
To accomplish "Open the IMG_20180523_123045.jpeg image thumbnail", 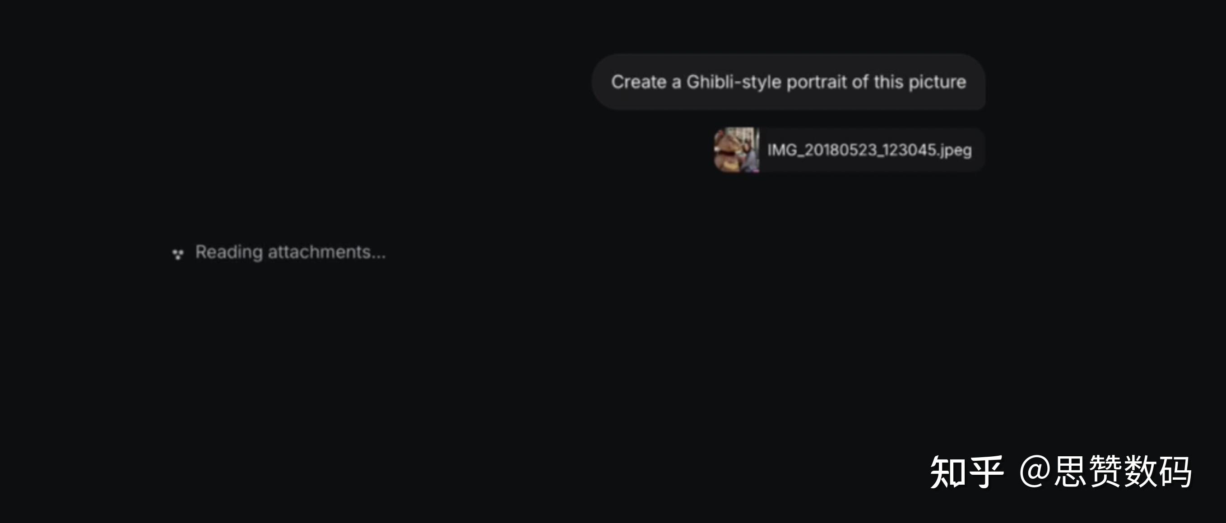I will point(737,150).
